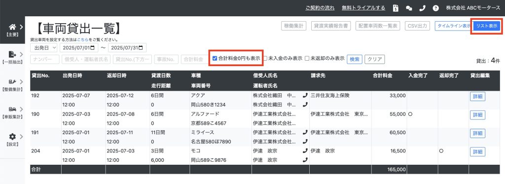Open 詳細 for rental No. 191
The height and width of the screenshot is (184, 505).
477,133
